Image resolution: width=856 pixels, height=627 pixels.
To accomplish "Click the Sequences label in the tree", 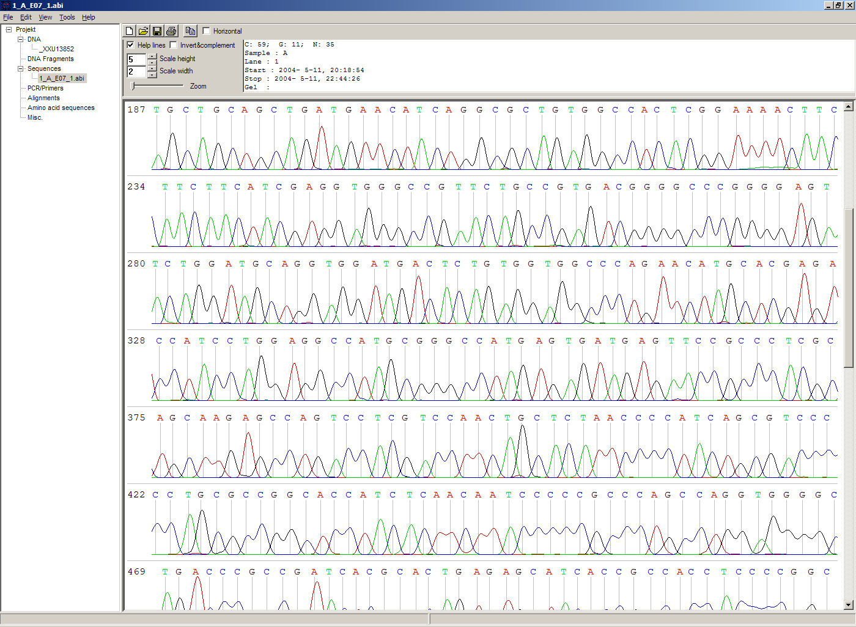I will pos(44,68).
